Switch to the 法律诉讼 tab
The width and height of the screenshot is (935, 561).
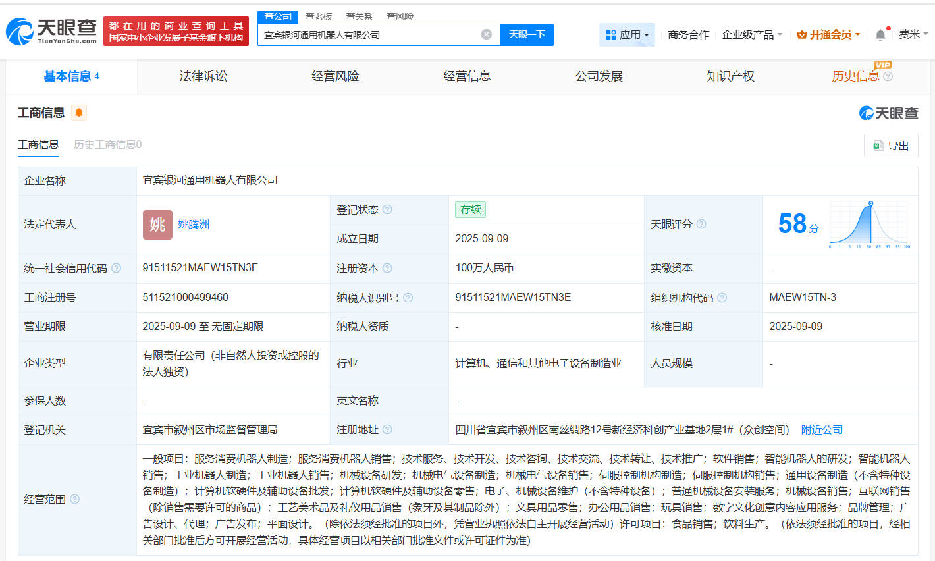coord(203,76)
